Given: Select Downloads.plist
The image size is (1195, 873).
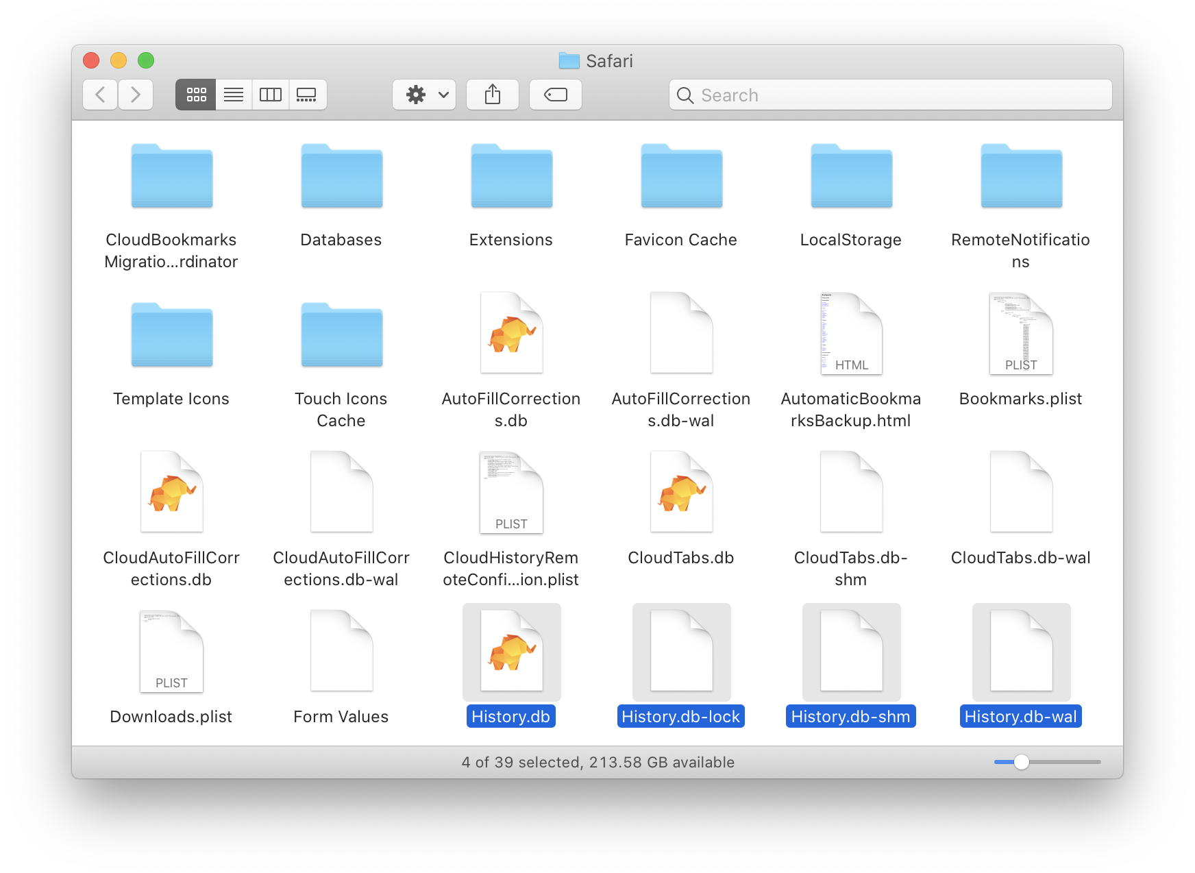Looking at the screenshot, I should 171,652.
